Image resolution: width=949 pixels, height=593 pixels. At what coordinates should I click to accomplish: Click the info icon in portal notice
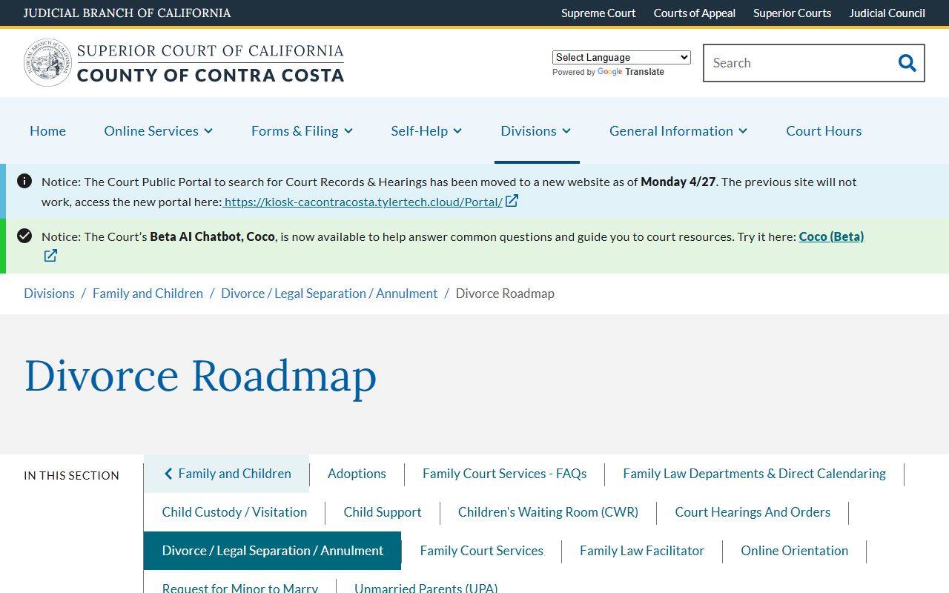click(24, 181)
